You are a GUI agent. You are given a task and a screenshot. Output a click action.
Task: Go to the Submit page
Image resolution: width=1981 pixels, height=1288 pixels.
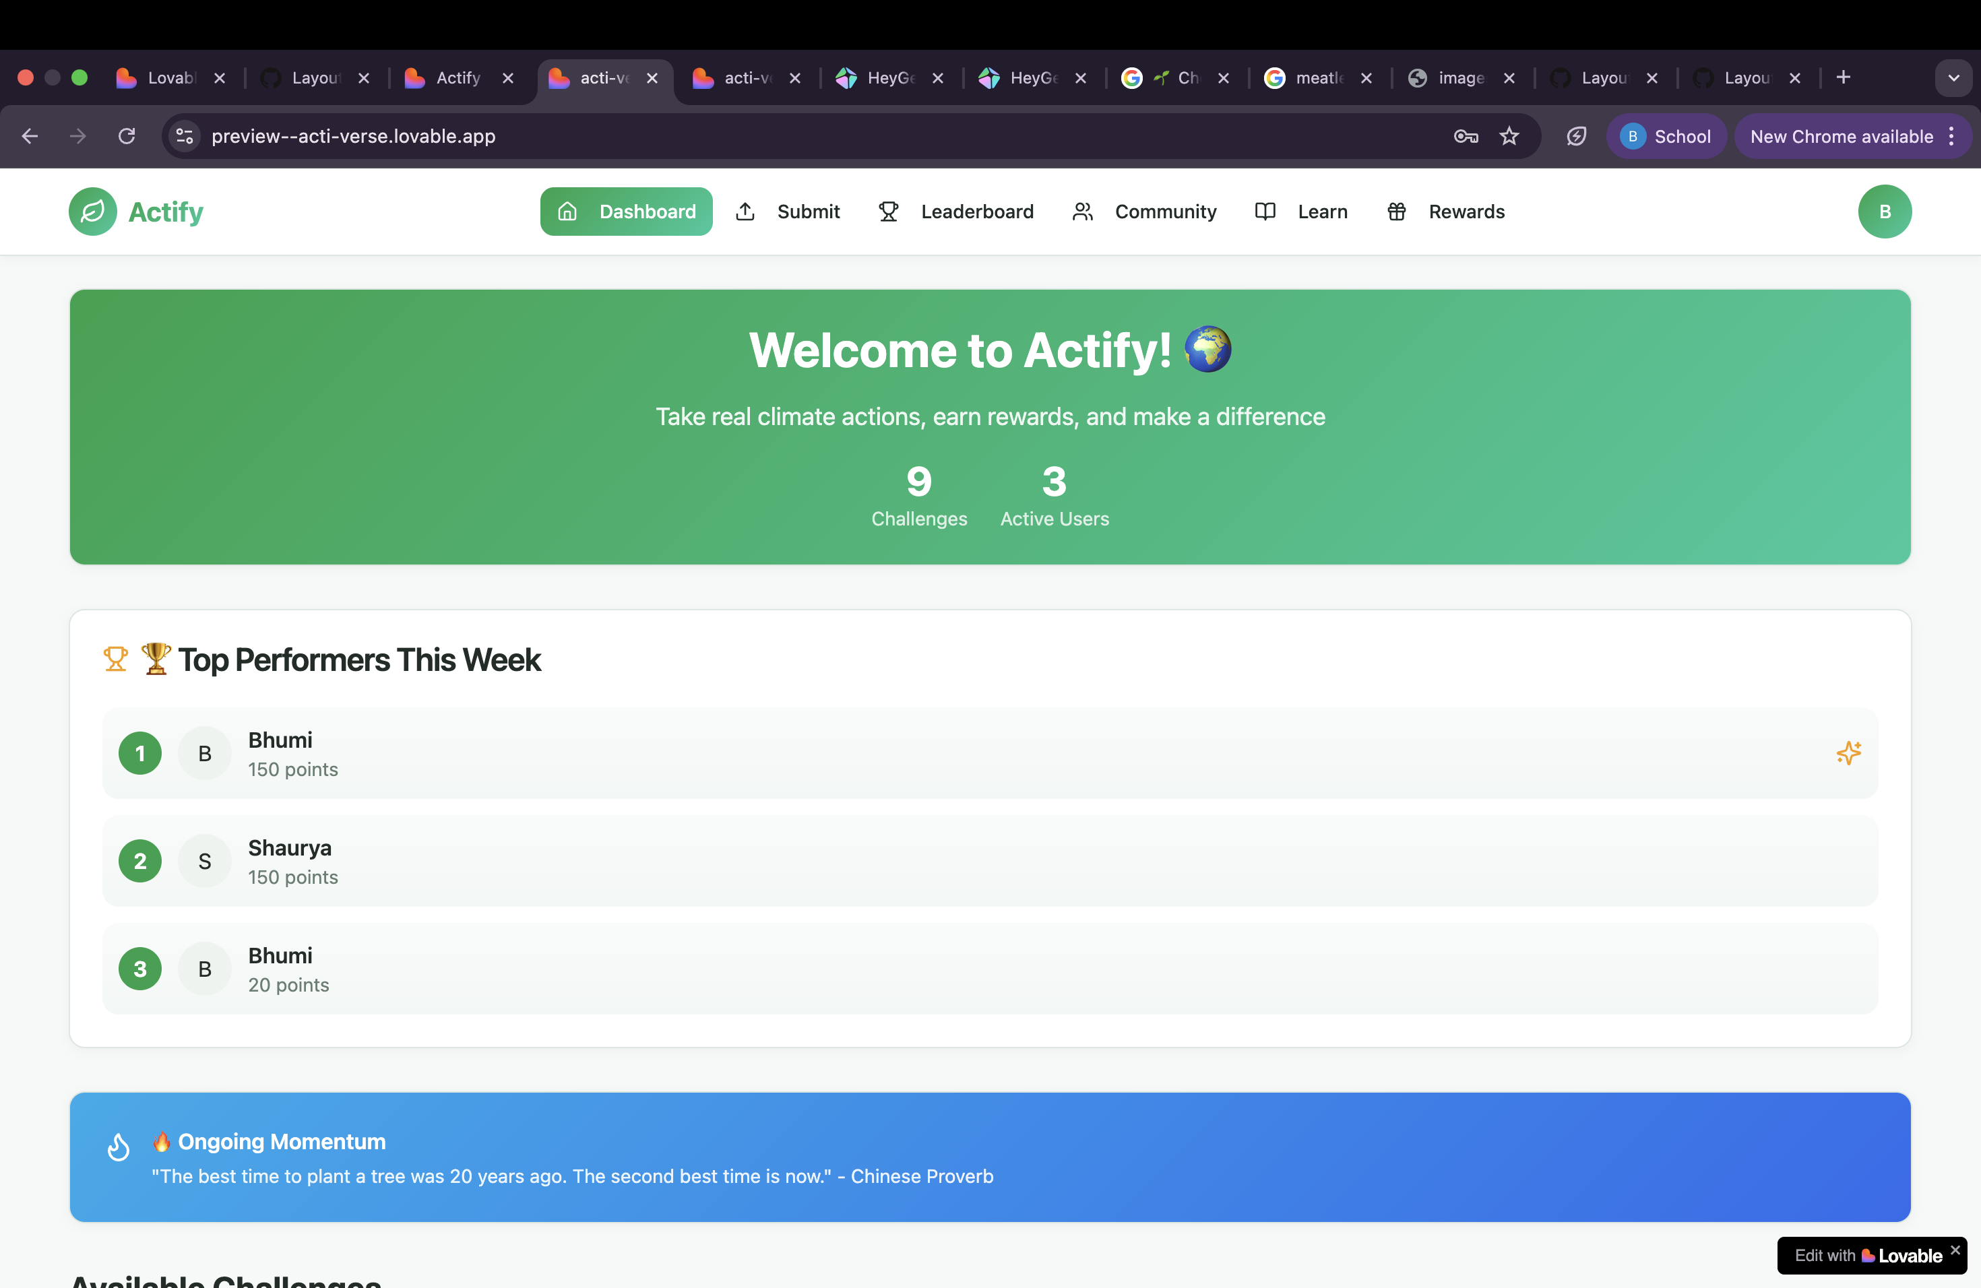(788, 212)
